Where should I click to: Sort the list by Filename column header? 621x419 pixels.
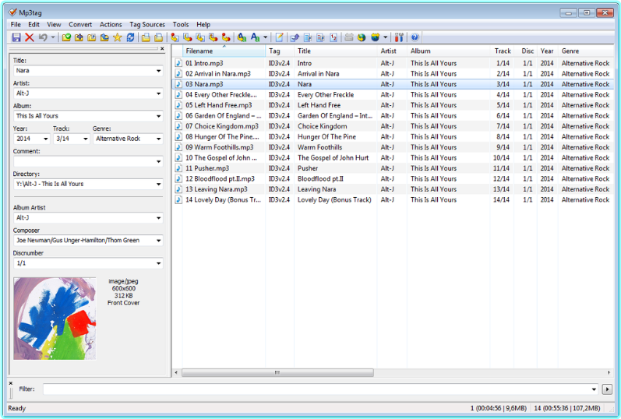[x=224, y=51]
